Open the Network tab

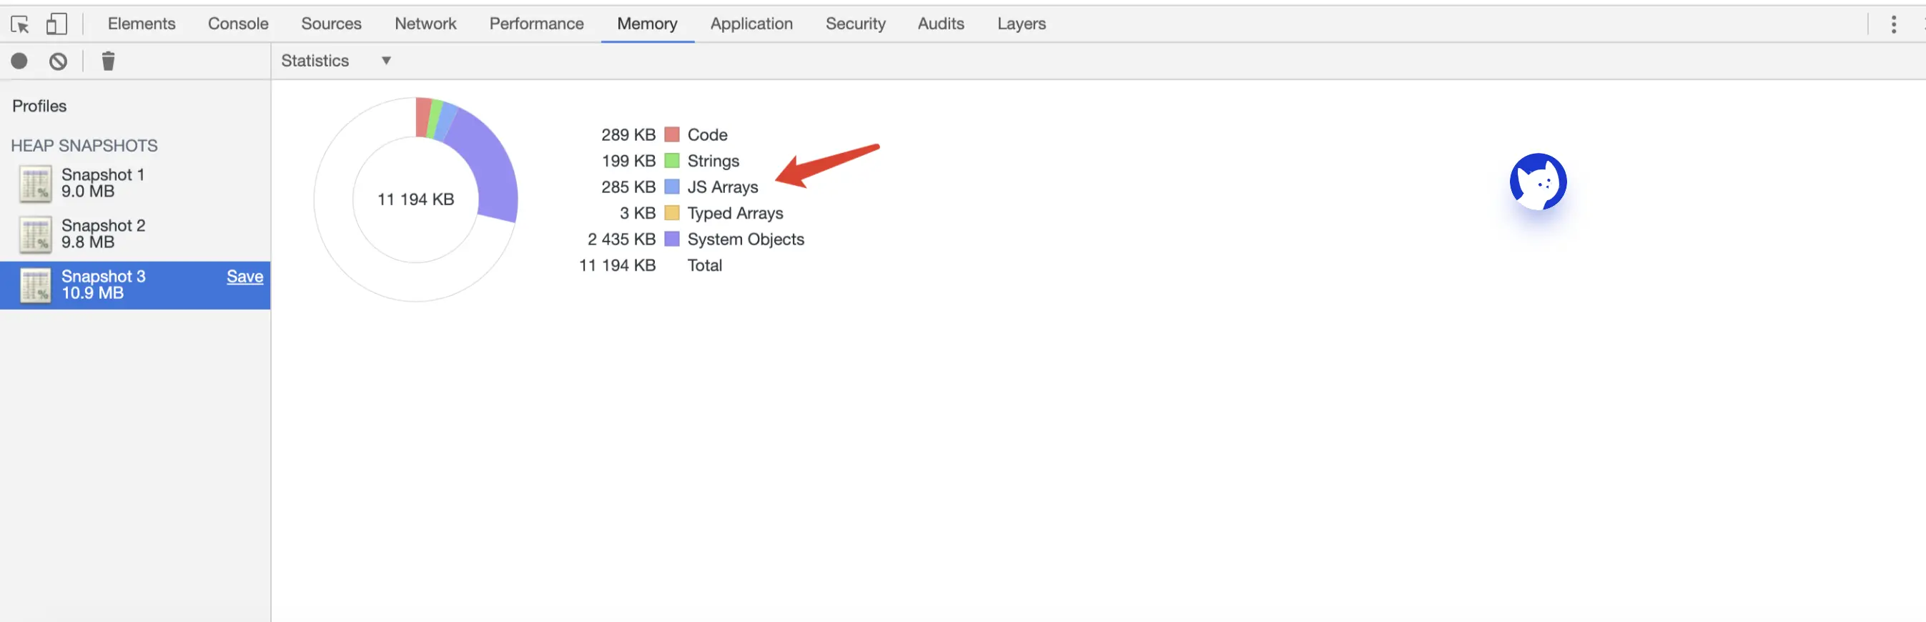point(425,24)
